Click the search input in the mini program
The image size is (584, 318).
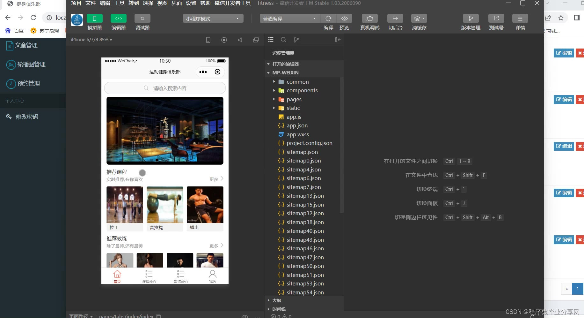165,88
